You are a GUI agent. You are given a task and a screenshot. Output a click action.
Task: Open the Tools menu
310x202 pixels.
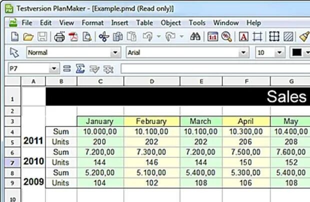[197, 22]
